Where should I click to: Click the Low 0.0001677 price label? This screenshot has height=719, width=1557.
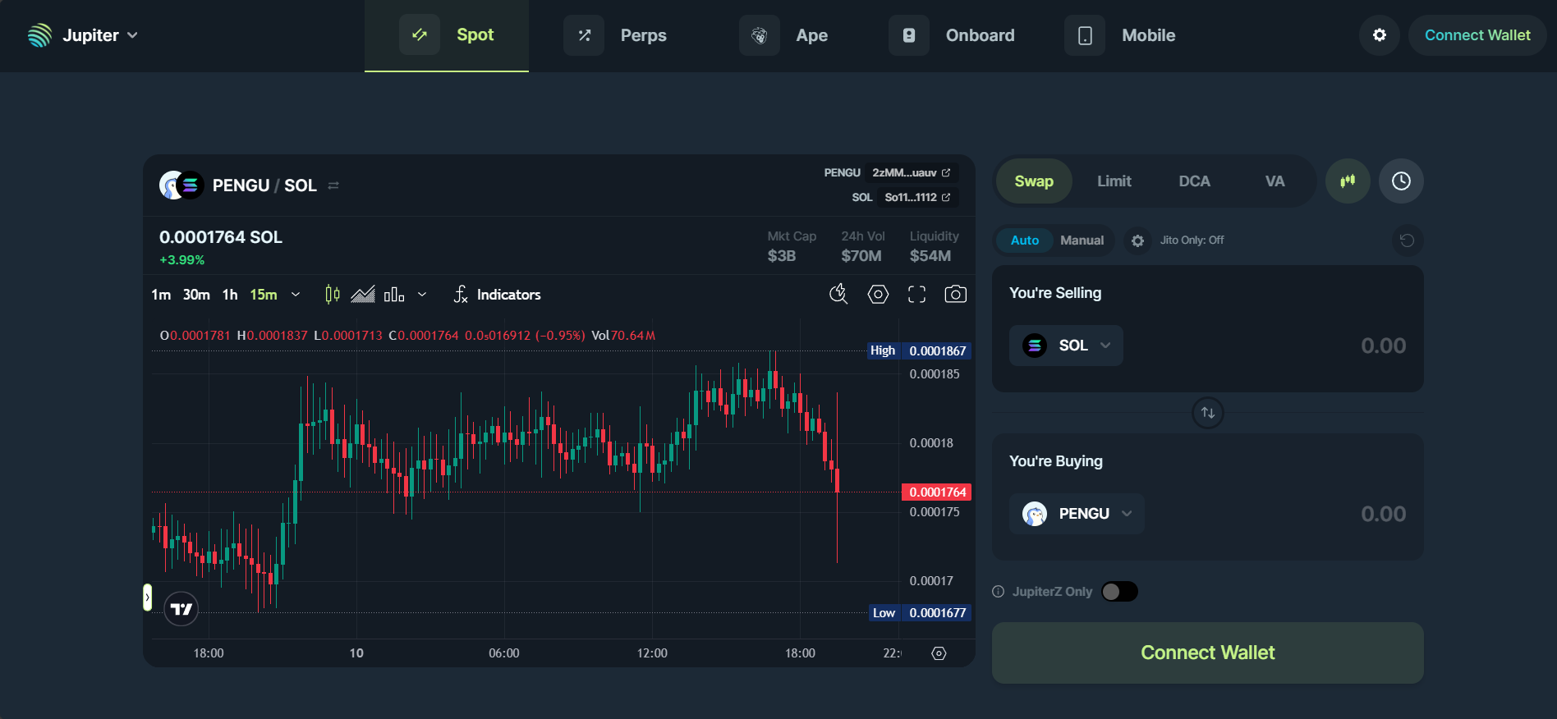click(921, 613)
